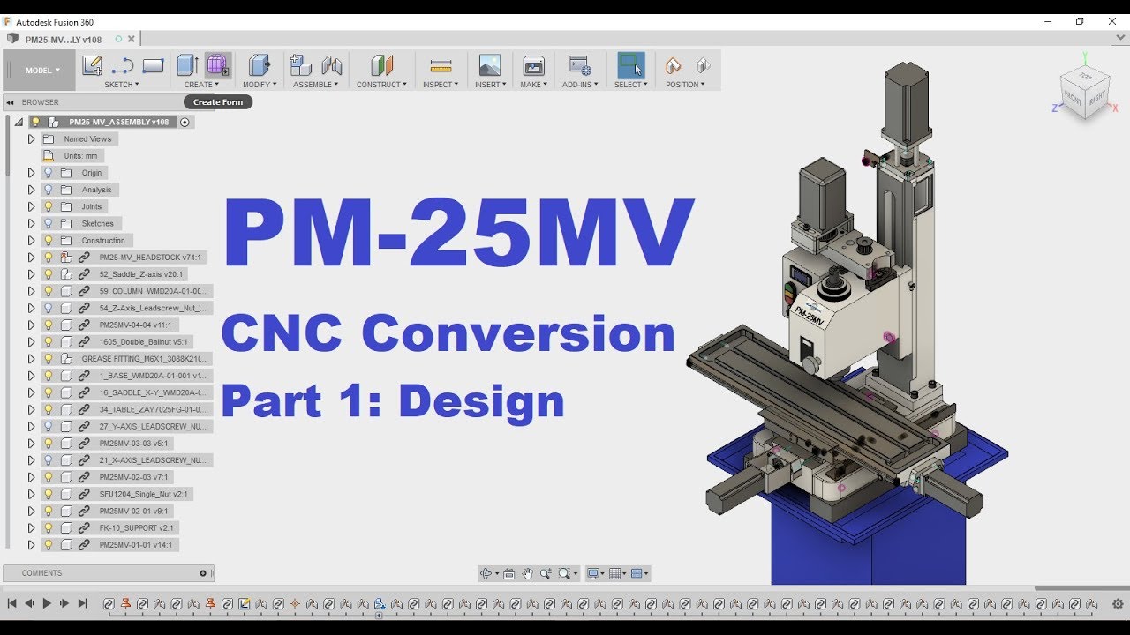The image size is (1130, 635).
Task: Toggle visibility bulb of Joints folder
Action: click(x=49, y=206)
